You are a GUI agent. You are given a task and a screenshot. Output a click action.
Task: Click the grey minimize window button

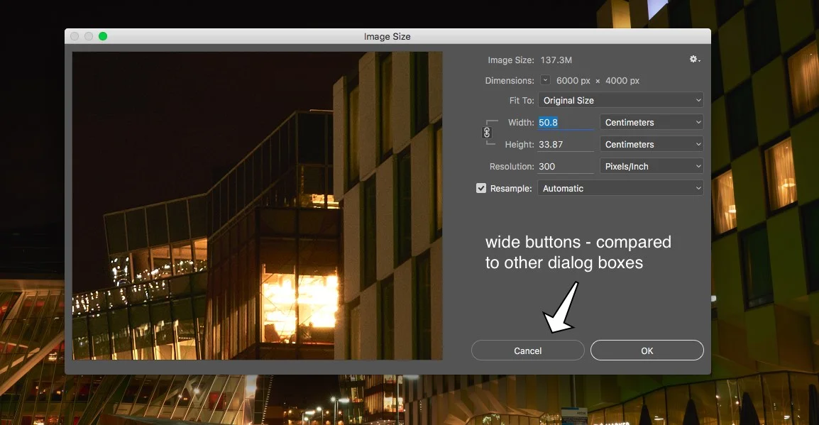pos(89,36)
